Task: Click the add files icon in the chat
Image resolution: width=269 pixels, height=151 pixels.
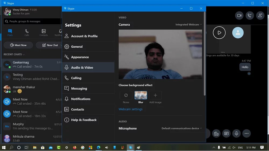Action: point(216,133)
